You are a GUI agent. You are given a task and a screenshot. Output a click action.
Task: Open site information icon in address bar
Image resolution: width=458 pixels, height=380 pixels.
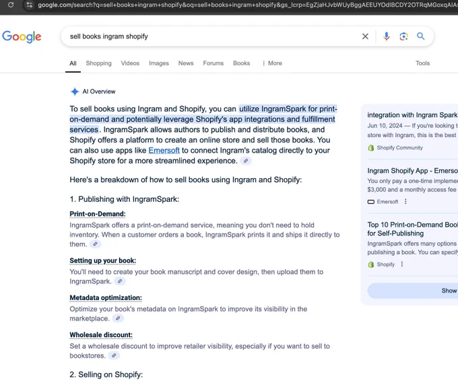[x=29, y=5]
